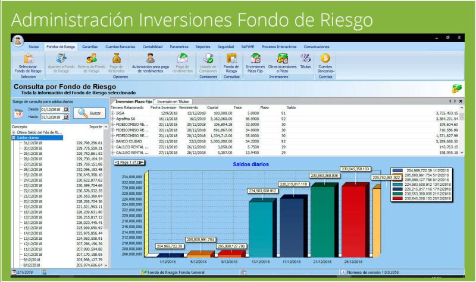The image size is (476, 282).
Task: Select the Inversion Plazo Fijo tab
Action: tap(134, 102)
